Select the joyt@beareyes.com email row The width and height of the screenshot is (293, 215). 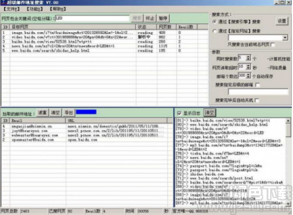[x=87, y=131]
